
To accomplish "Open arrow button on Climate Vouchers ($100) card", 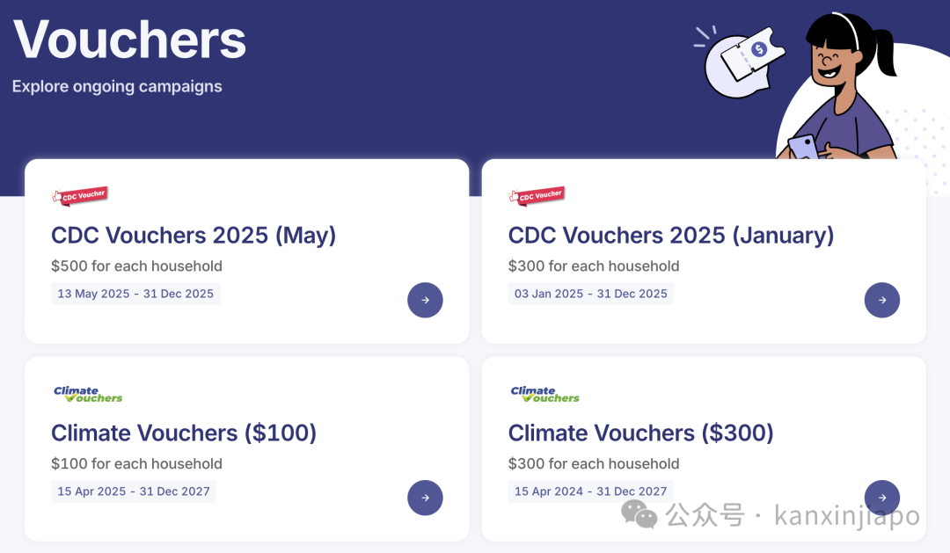I will 425,498.
